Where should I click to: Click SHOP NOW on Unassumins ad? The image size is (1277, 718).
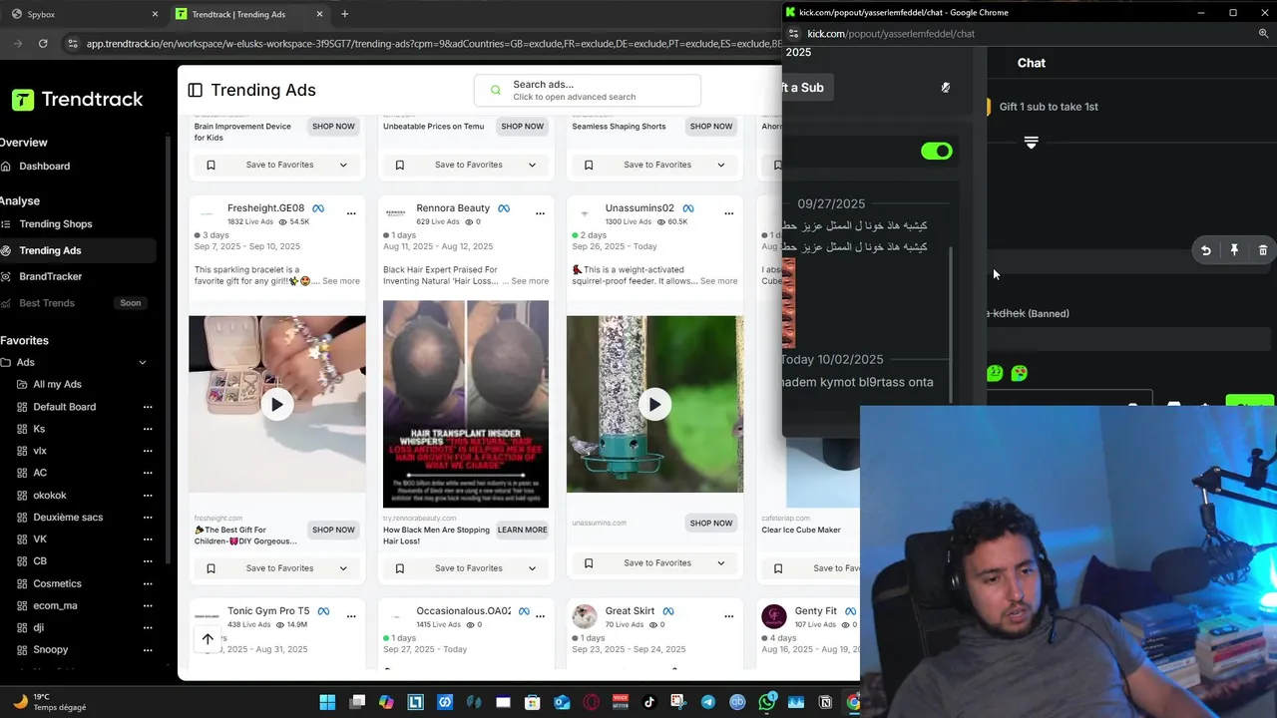(x=711, y=523)
